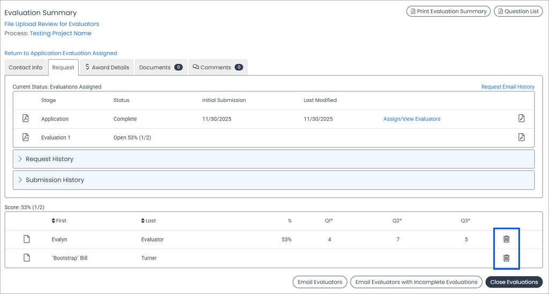Image resolution: width=549 pixels, height=294 pixels.
Task: Delete Evalyn Evaluator's evaluation with trash icon
Action: [x=506, y=239]
